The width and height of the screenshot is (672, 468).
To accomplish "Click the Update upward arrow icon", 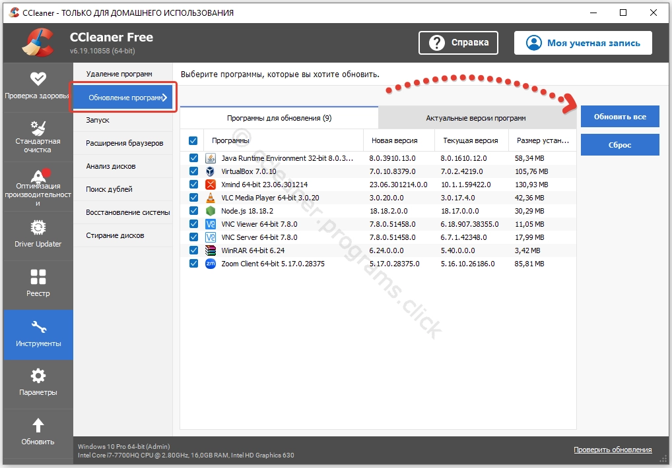I will [x=38, y=425].
